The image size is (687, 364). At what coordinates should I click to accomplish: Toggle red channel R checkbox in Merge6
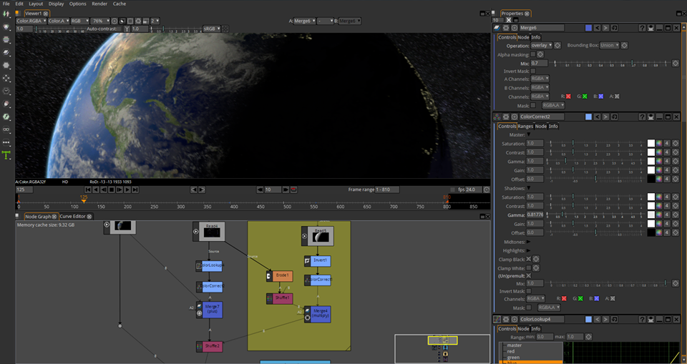point(568,97)
